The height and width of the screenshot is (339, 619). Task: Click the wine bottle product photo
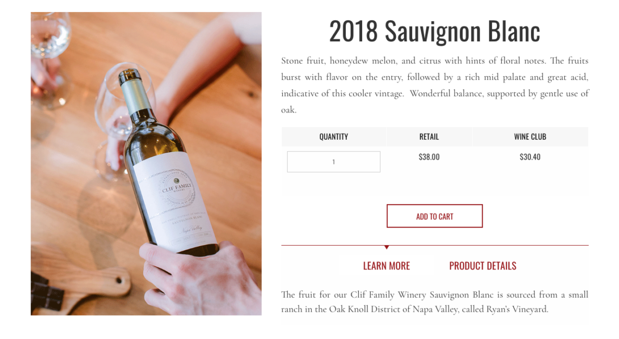click(146, 164)
